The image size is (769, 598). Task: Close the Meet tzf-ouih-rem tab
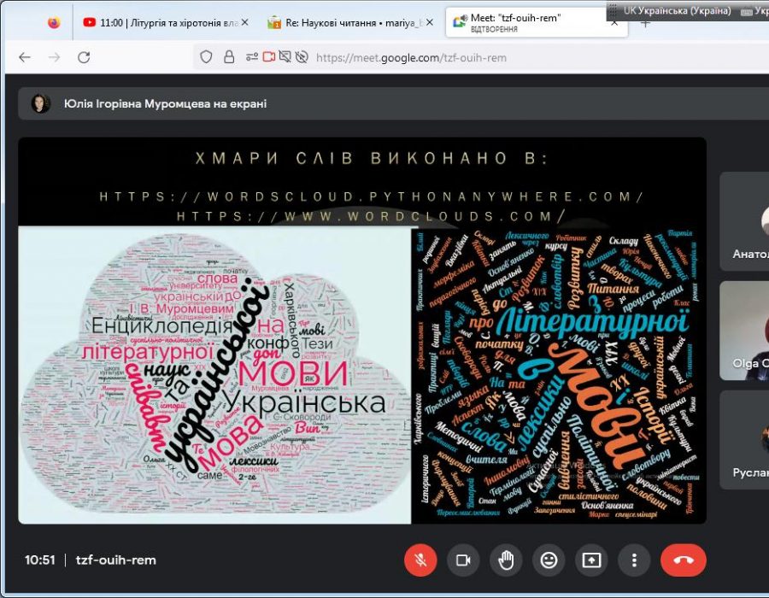(613, 23)
